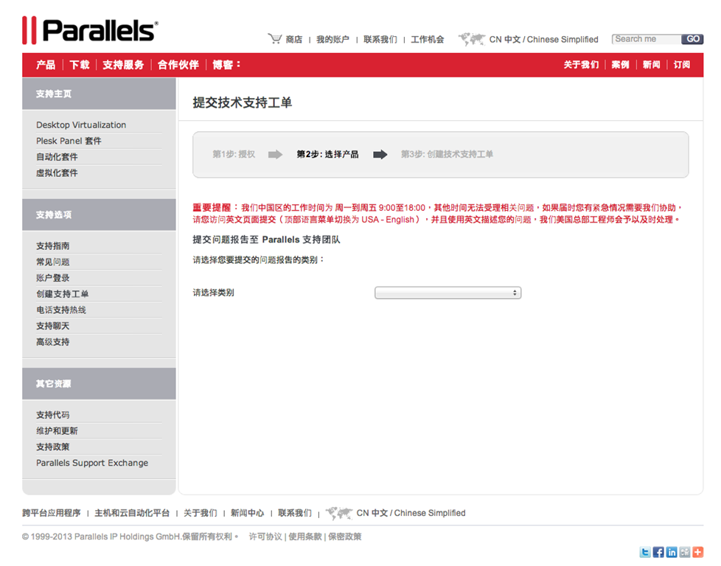This screenshot has height=566, width=721.
Task: Open 账户登录 sidebar link
Action: [53, 278]
